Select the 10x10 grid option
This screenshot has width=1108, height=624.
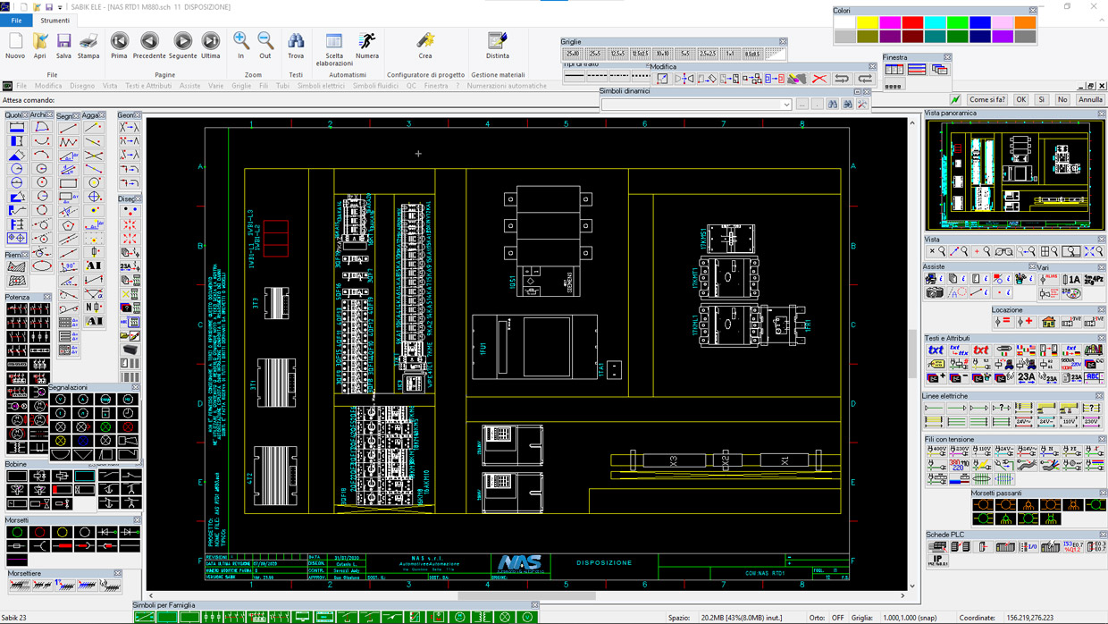(662, 54)
